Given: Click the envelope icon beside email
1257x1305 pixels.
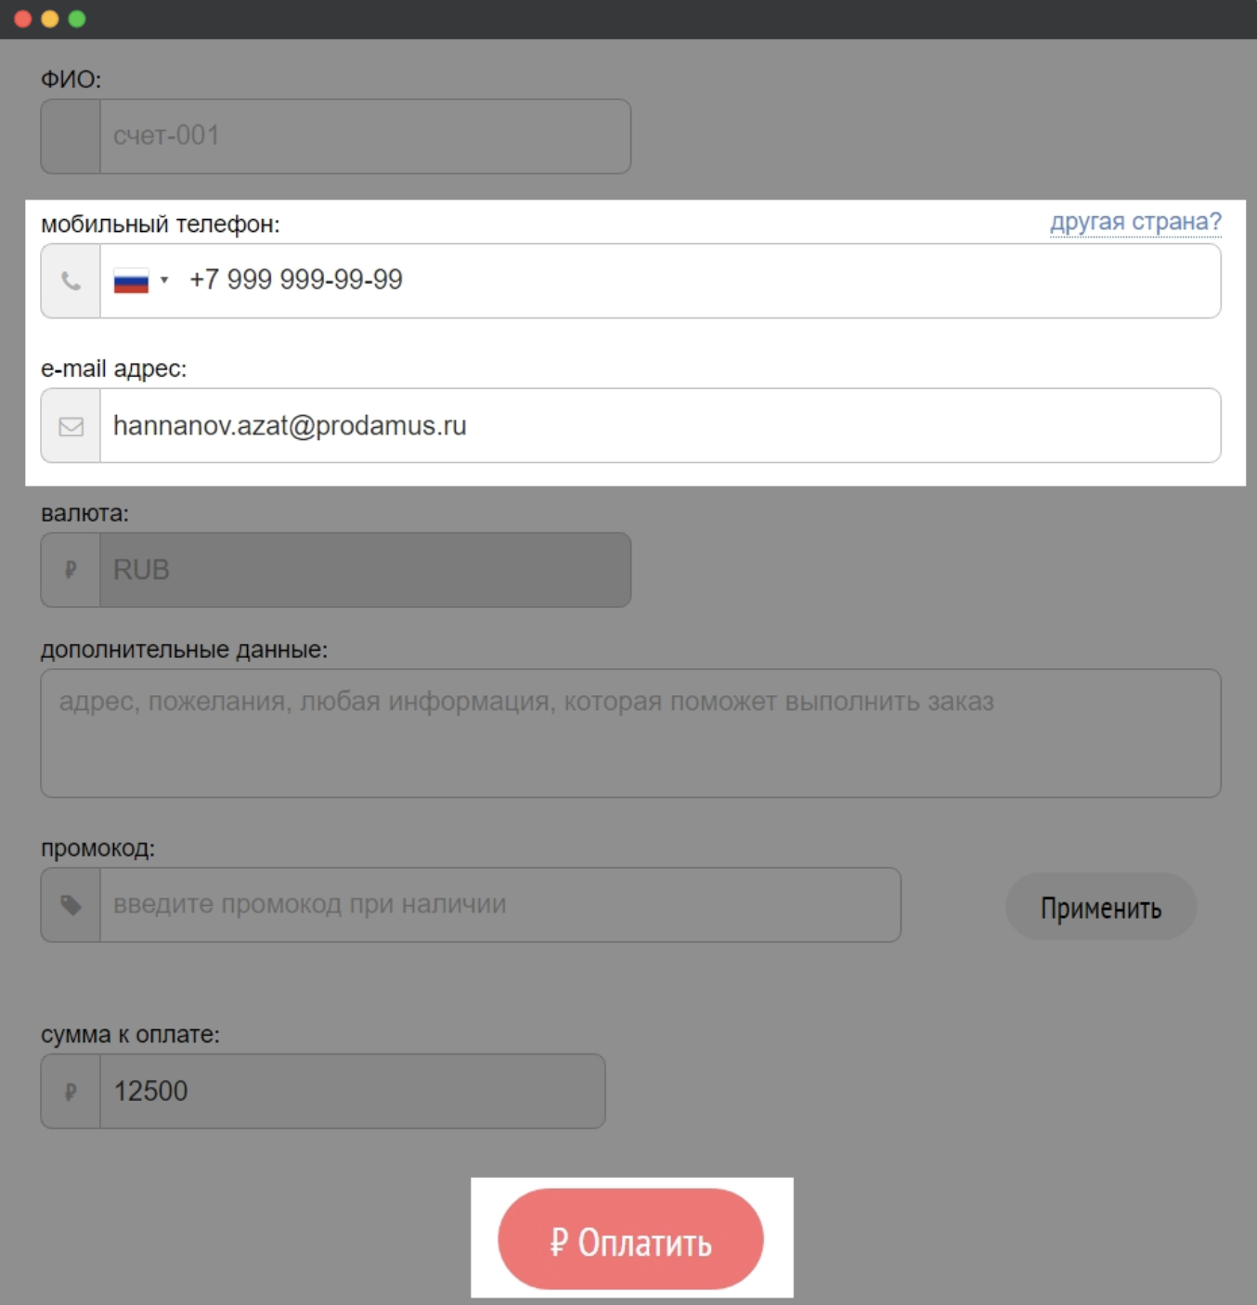Looking at the screenshot, I should [71, 426].
